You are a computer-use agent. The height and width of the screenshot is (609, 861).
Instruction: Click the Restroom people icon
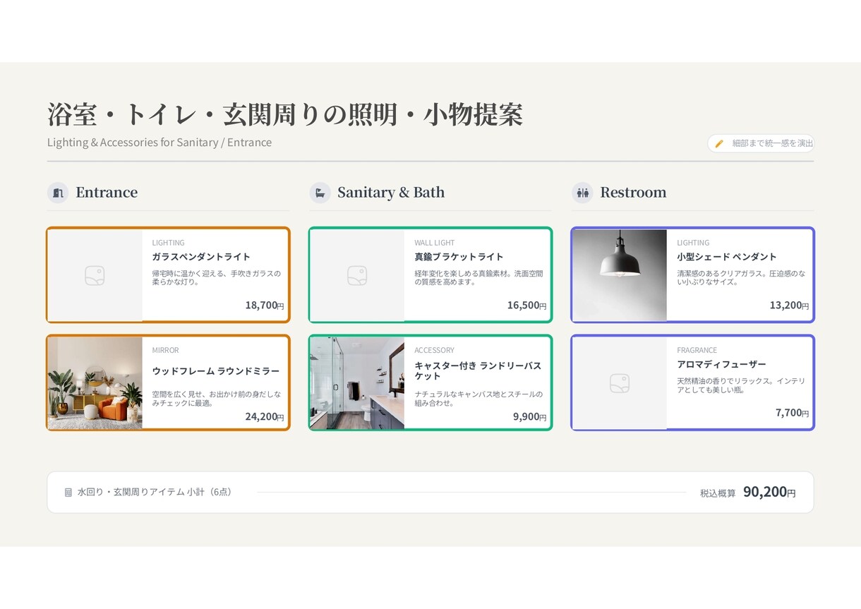click(x=582, y=193)
